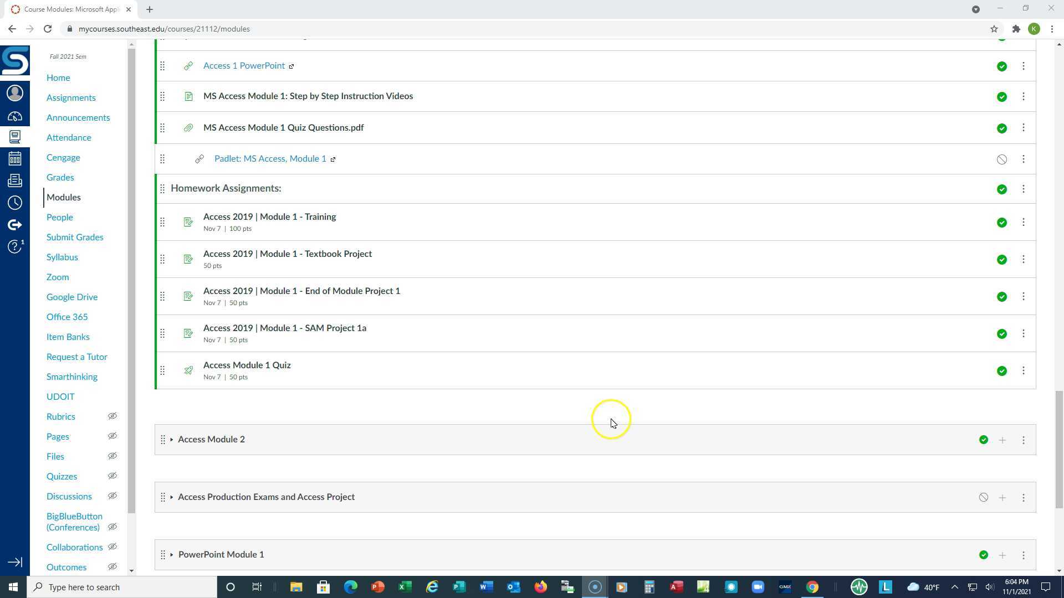Toggle published status on Access 1 PowerPoint
This screenshot has height=598, width=1064.
pos(1002,66)
